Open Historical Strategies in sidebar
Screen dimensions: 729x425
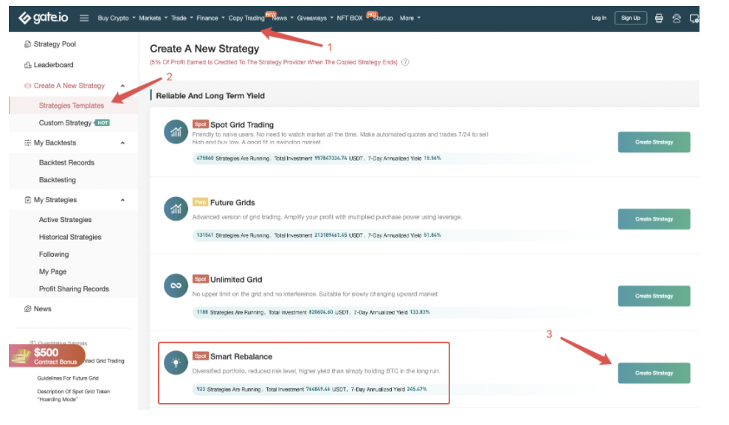click(x=70, y=237)
